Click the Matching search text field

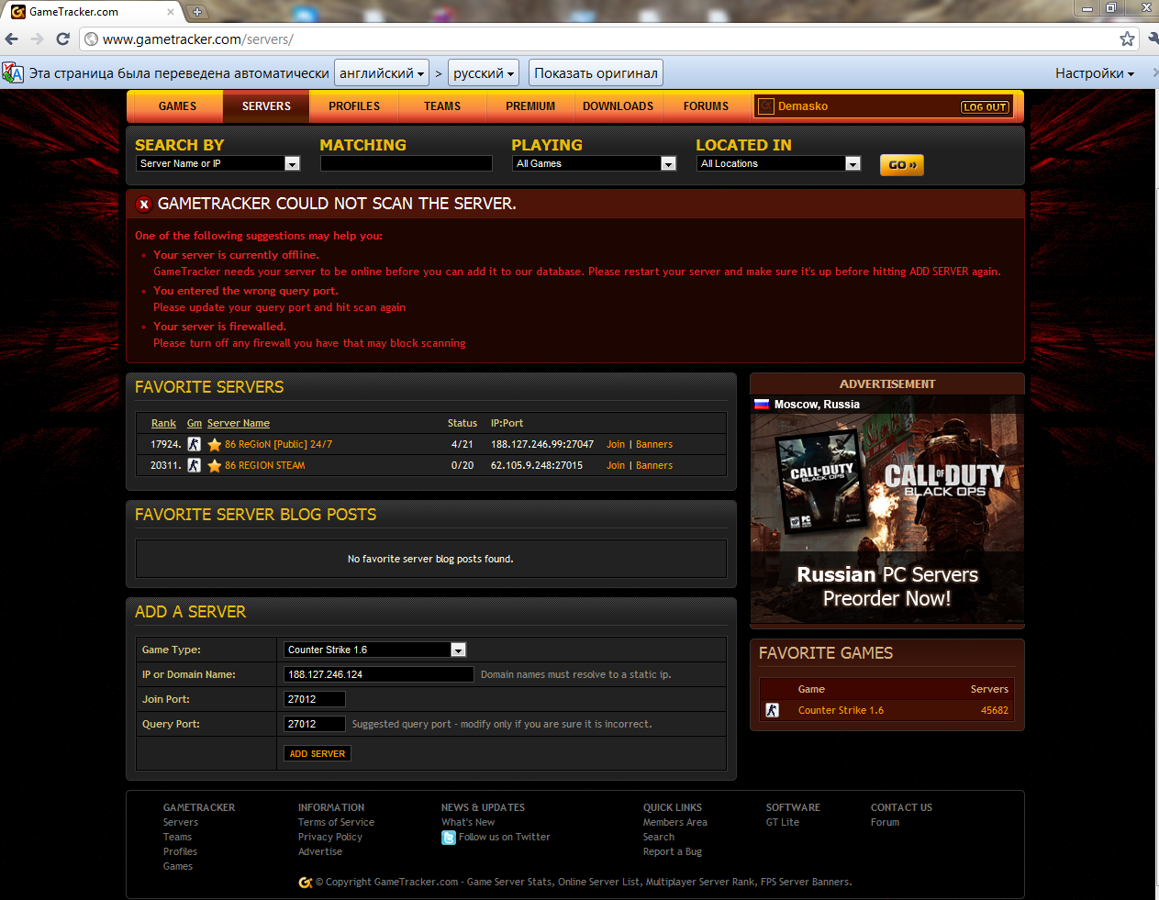pyautogui.click(x=407, y=163)
